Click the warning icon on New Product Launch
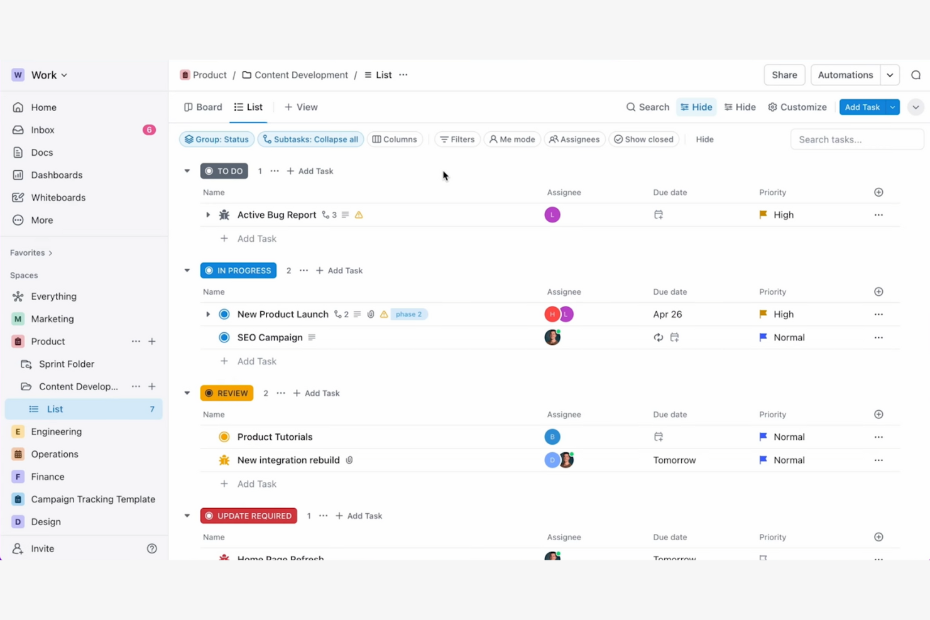Viewport: 930px width, 620px height. pos(384,314)
